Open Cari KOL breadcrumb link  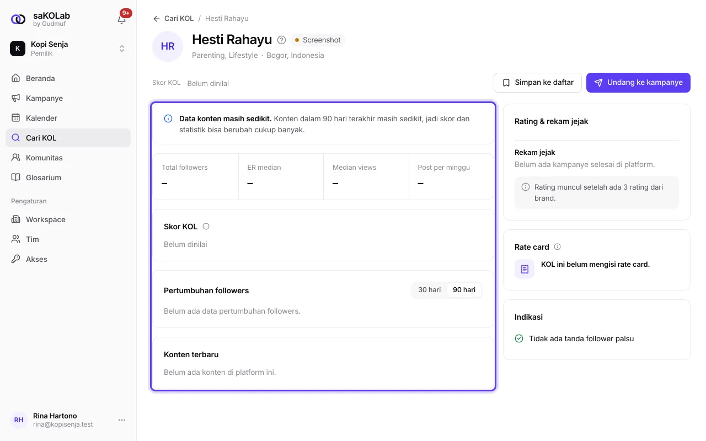(179, 19)
